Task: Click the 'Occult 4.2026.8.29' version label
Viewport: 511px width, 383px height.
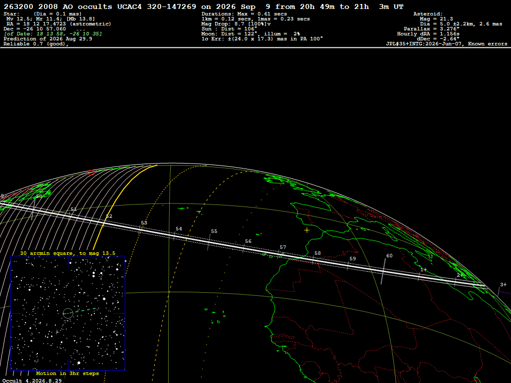Action: click(32, 381)
